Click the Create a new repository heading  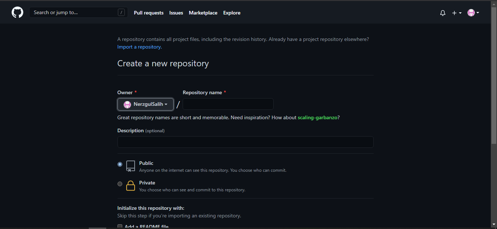click(163, 64)
